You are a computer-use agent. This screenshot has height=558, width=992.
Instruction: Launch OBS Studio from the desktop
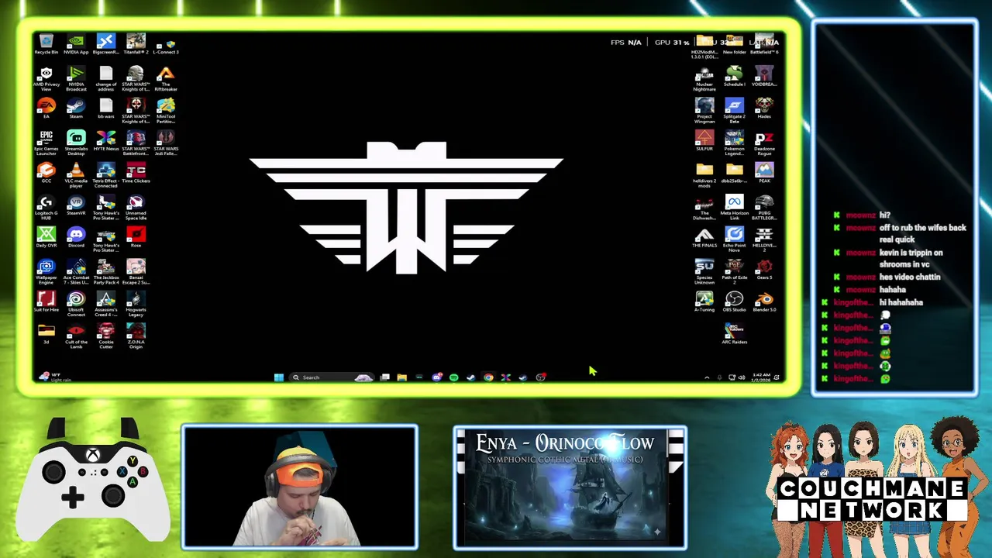tap(734, 301)
